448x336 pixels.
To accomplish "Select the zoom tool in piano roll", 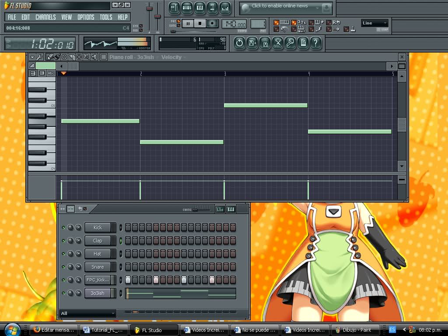I will tap(86, 57).
